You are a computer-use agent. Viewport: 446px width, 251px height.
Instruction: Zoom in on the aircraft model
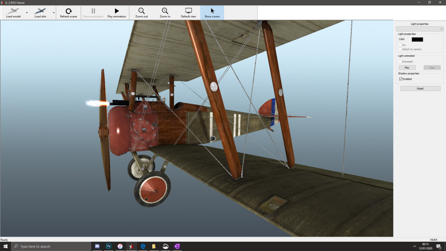coord(165,12)
